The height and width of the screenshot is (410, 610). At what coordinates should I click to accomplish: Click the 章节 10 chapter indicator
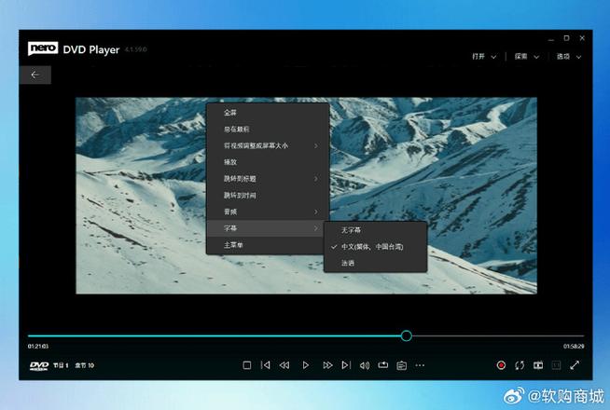coord(85,365)
